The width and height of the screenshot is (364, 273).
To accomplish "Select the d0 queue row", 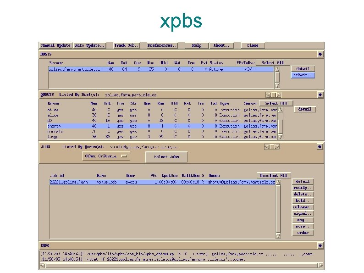I will pos(162,121).
